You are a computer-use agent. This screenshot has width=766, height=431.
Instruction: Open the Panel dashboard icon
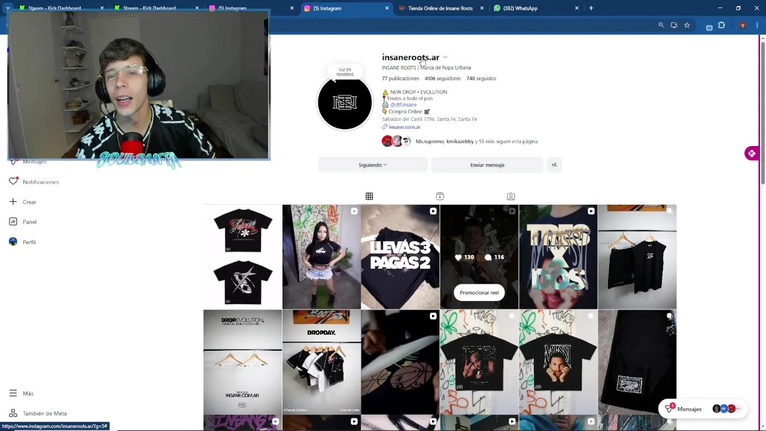(x=13, y=221)
